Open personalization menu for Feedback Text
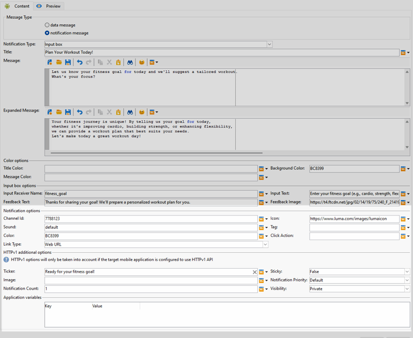This screenshot has width=413, height=338. click(263, 202)
